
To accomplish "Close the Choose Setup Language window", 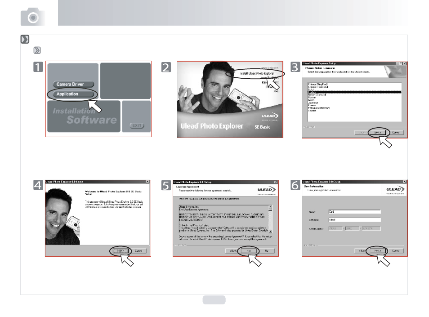I will tap(405, 63).
